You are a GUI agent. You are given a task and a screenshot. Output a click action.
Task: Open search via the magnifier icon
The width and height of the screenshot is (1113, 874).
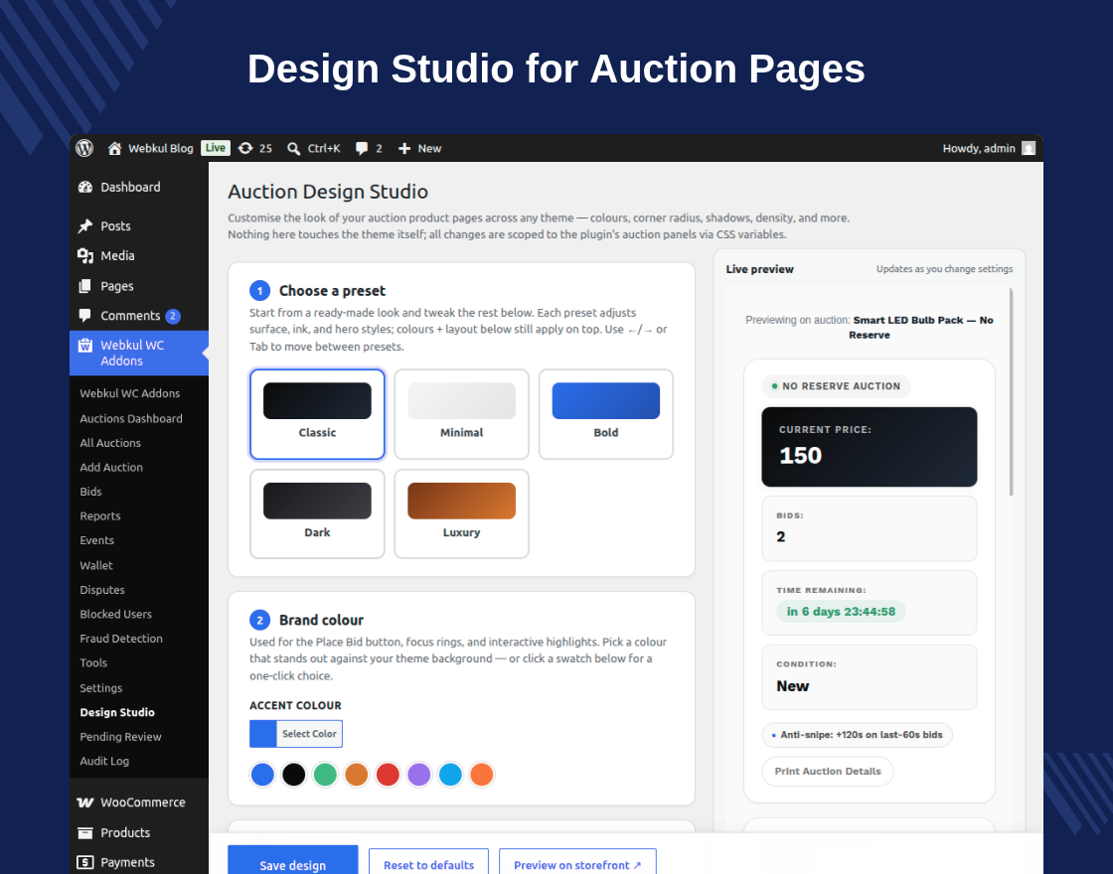click(x=293, y=148)
